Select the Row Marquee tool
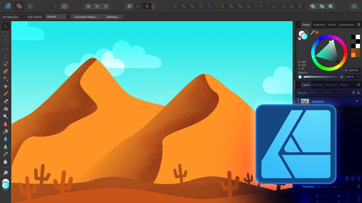Screen dimensions: 362x203 [5, 49]
